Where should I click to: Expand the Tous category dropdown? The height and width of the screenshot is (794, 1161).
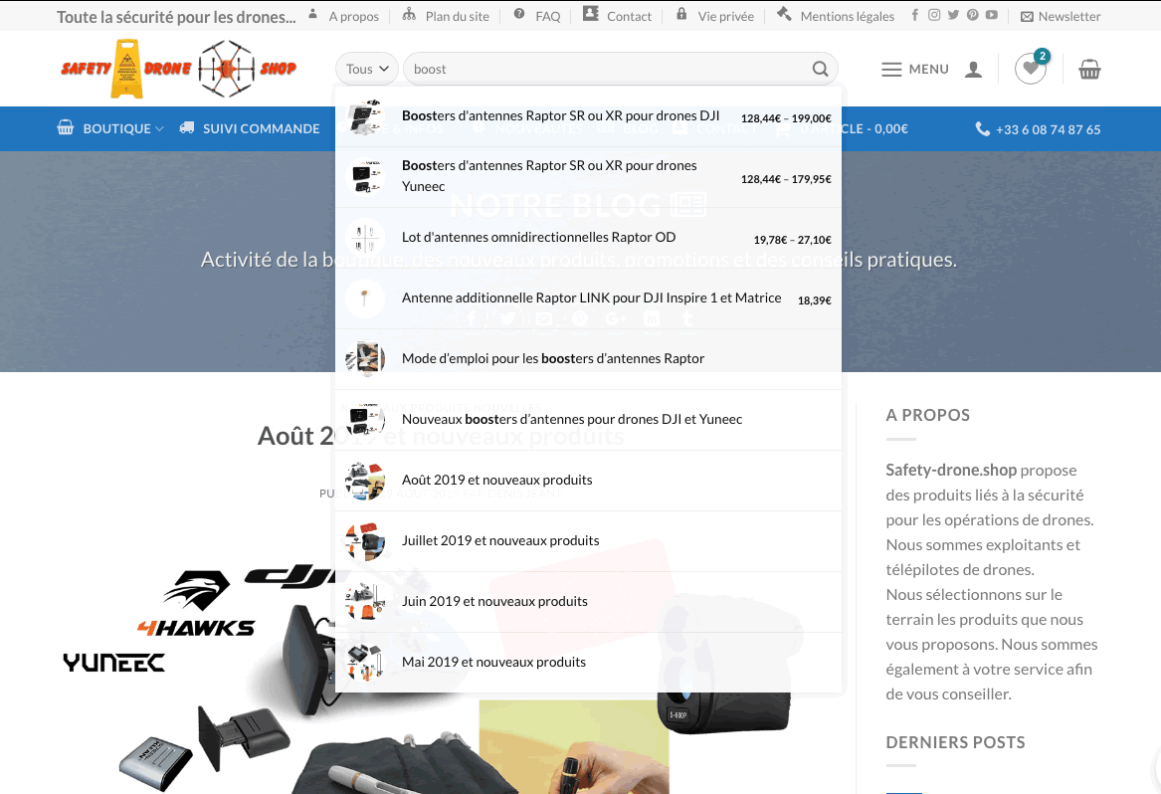[x=367, y=69]
